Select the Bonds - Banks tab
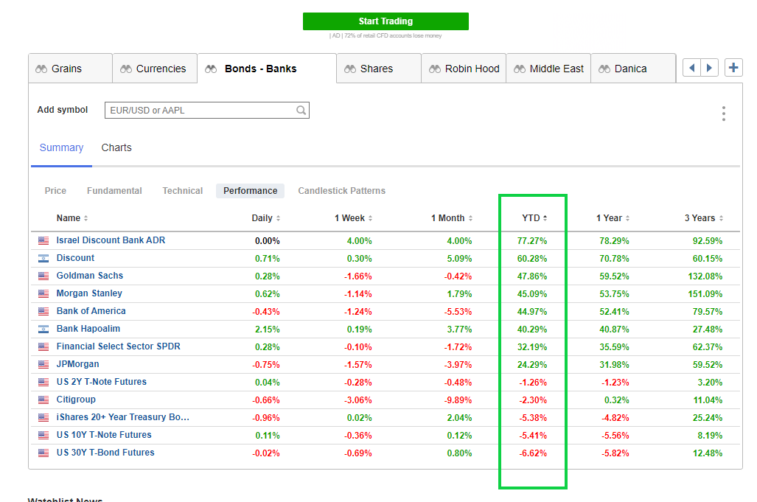Image resolution: width=757 pixels, height=502 pixels. pos(267,69)
